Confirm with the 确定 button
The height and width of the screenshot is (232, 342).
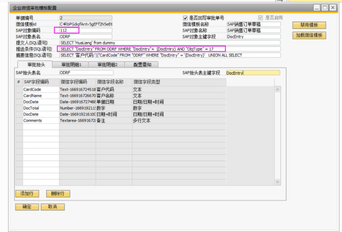[x=27, y=207]
